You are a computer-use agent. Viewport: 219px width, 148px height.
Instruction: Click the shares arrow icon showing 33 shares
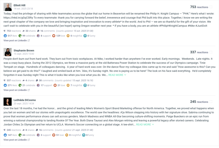24,31
